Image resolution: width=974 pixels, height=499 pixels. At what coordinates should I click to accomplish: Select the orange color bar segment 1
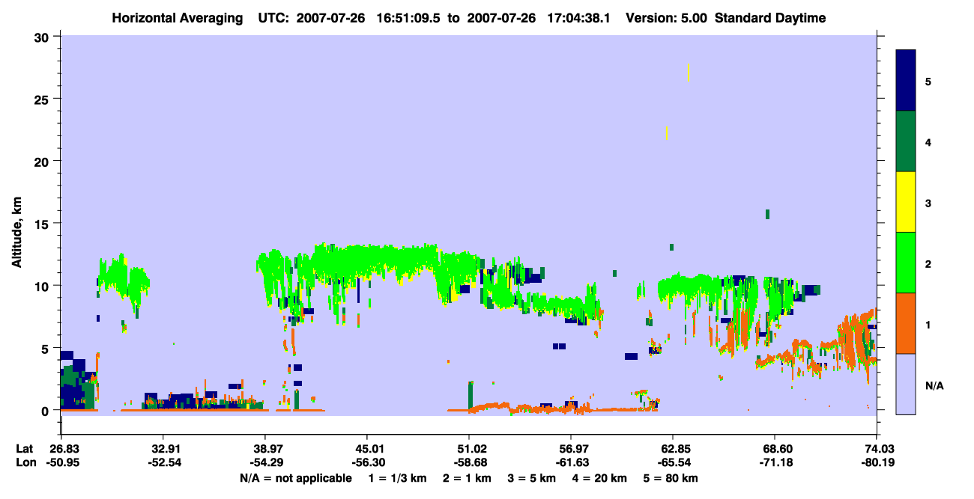[x=906, y=323]
